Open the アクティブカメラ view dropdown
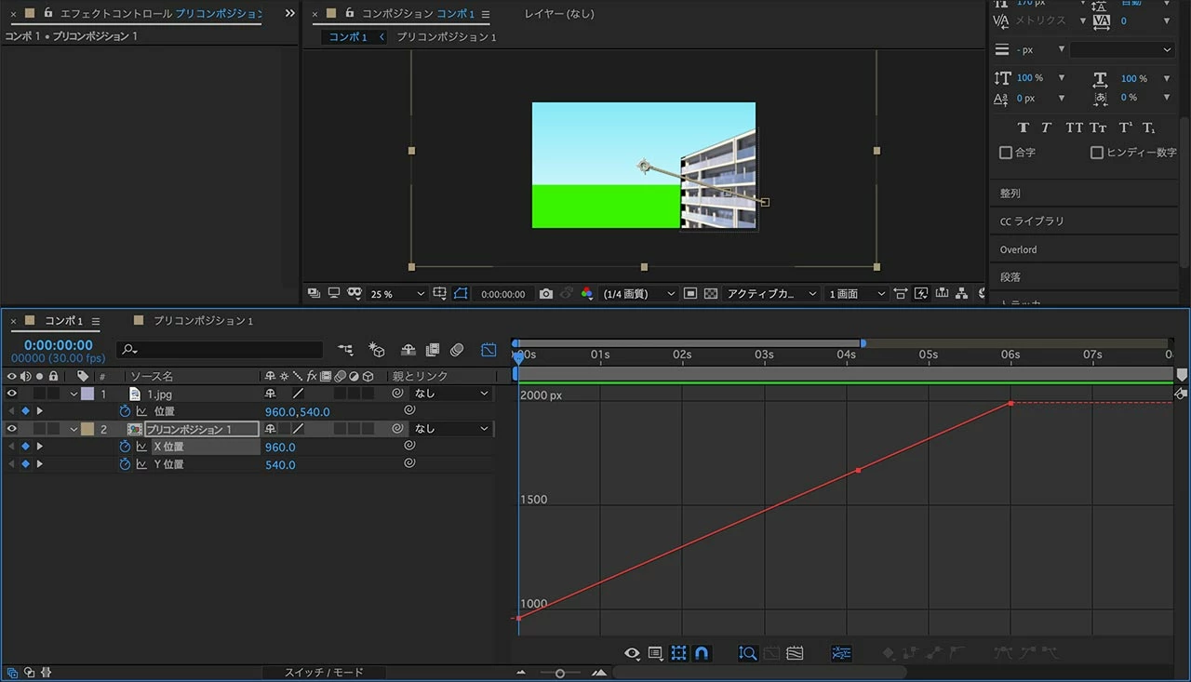 (x=771, y=293)
